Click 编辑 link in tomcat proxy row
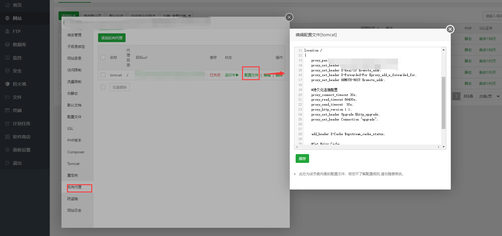The image size is (502, 236). pyautogui.click(x=267, y=75)
